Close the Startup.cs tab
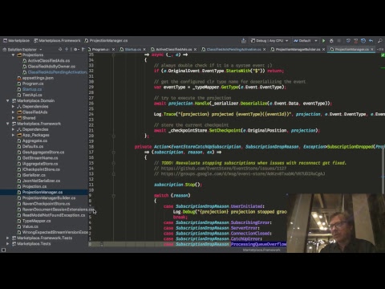Viewport: 385px width, 289px height. coord(144,49)
